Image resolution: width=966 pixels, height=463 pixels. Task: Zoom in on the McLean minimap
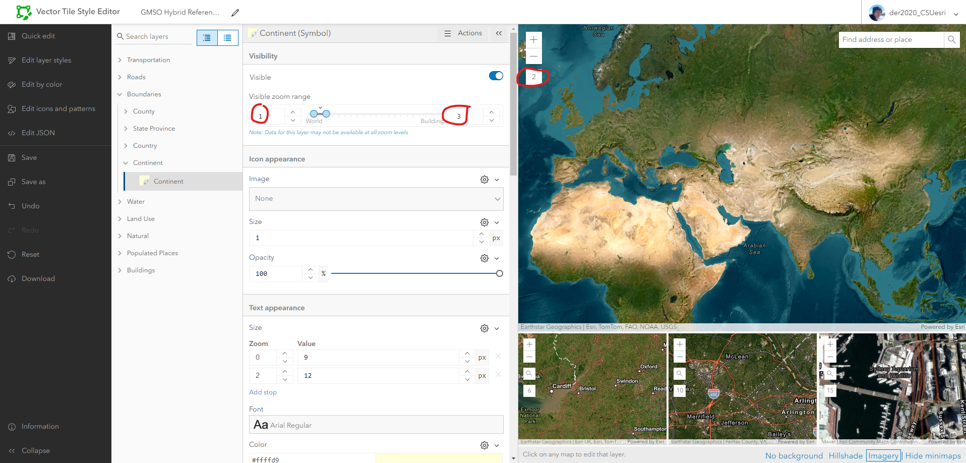click(680, 344)
